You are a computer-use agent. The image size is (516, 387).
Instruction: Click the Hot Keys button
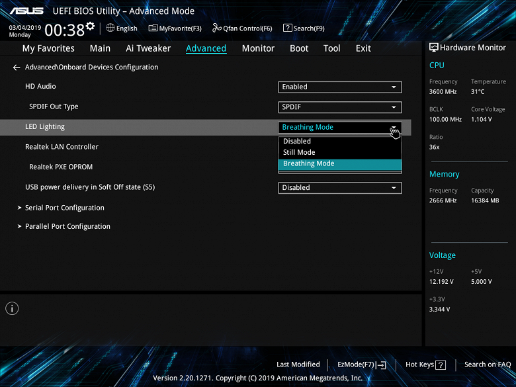click(x=425, y=365)
